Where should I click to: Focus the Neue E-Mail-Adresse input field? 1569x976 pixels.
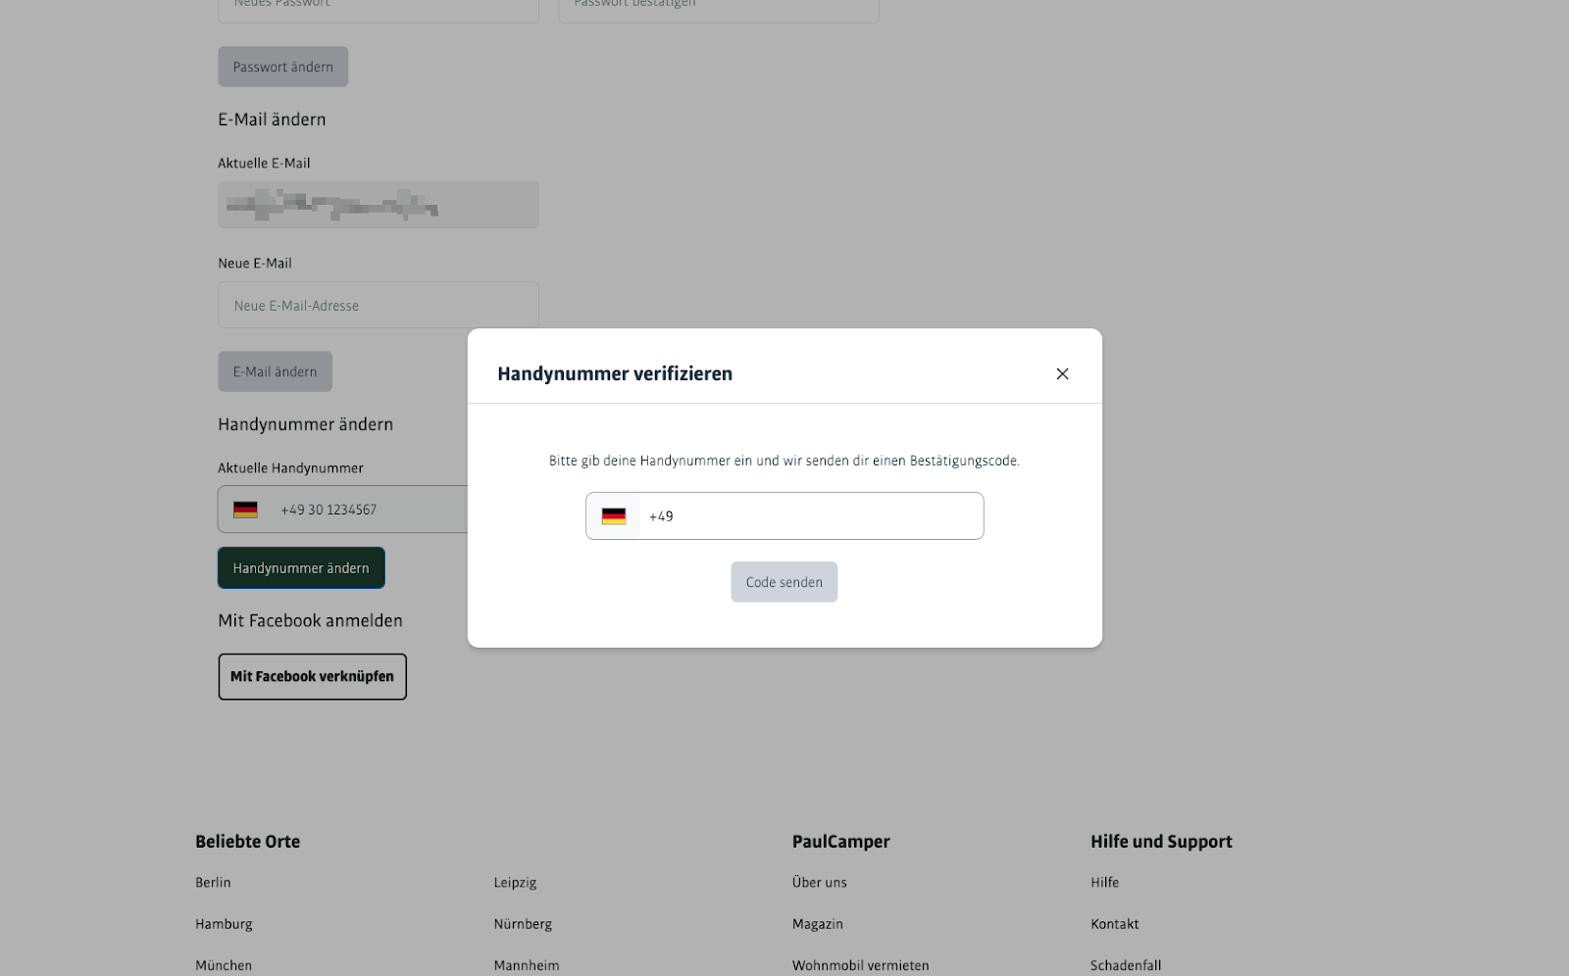[x=378, y=306]
